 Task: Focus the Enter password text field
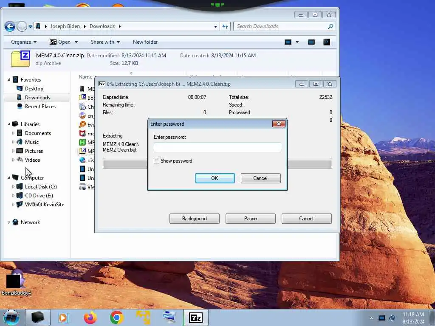click(217, 147)
